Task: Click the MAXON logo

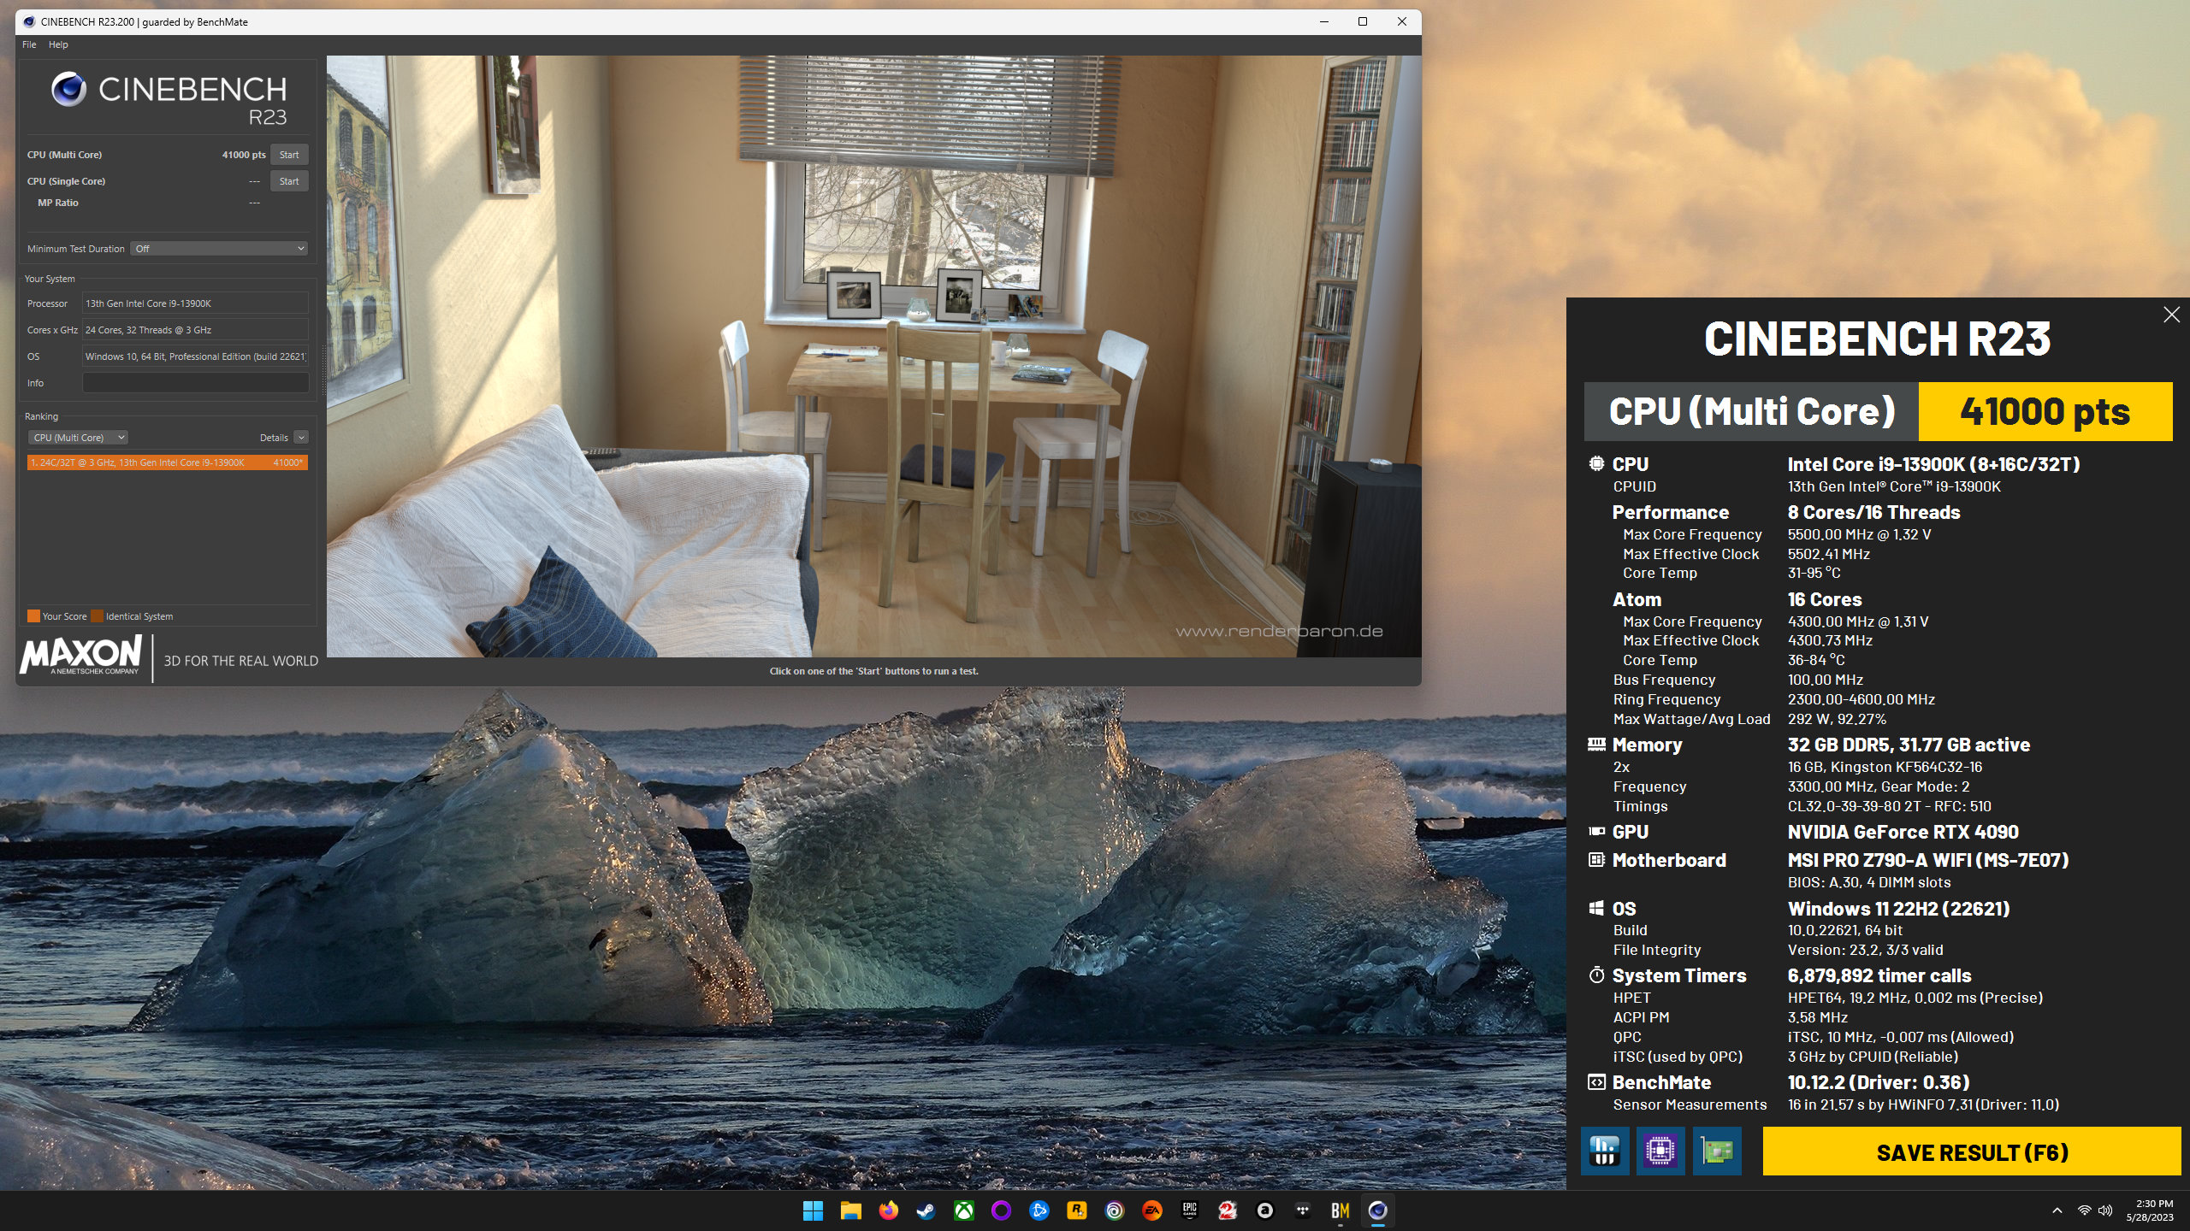Action: 80,655
